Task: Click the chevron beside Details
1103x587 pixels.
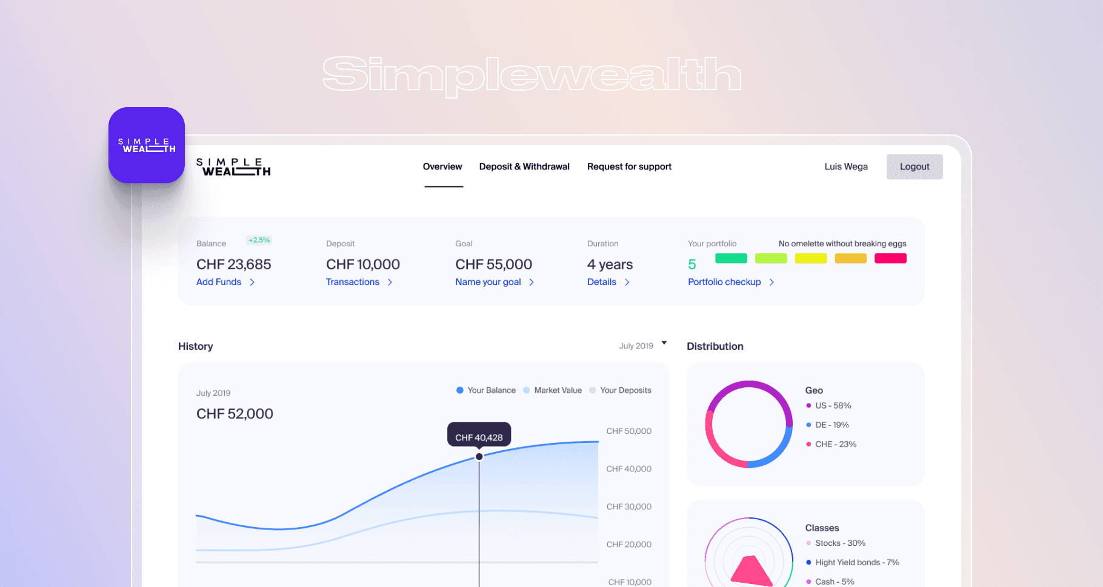Action: (x=627, y=282)
